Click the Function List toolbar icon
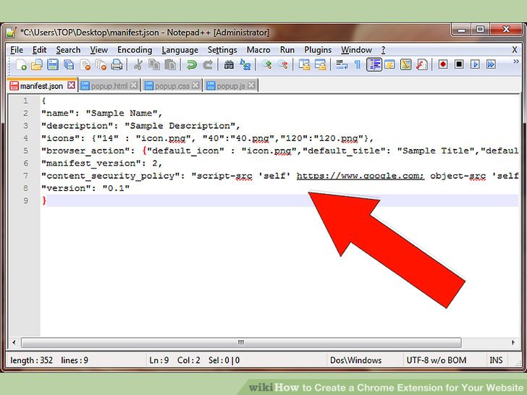The height and width of the screenshot is (395, 527). pyautogui.click(x=422, y=64)
